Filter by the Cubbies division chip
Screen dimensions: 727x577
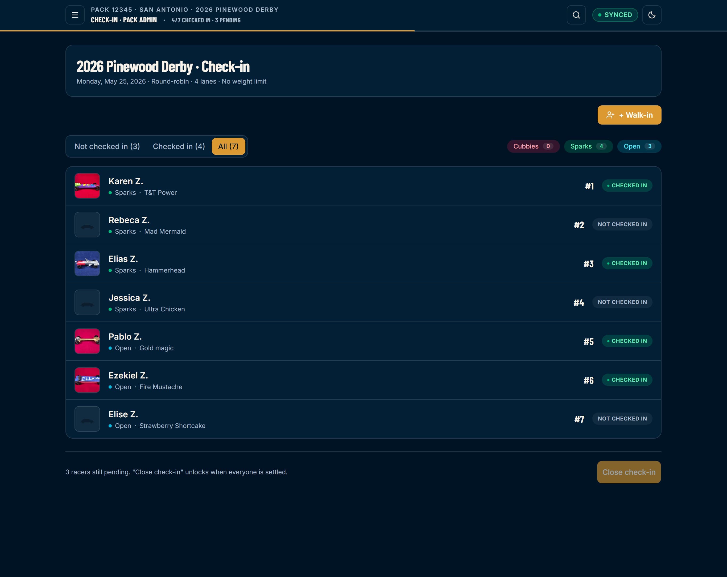pyautogui.click(x=533, y=146)
